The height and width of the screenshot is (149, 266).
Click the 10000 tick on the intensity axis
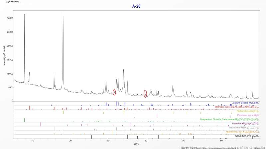(10, 74)
